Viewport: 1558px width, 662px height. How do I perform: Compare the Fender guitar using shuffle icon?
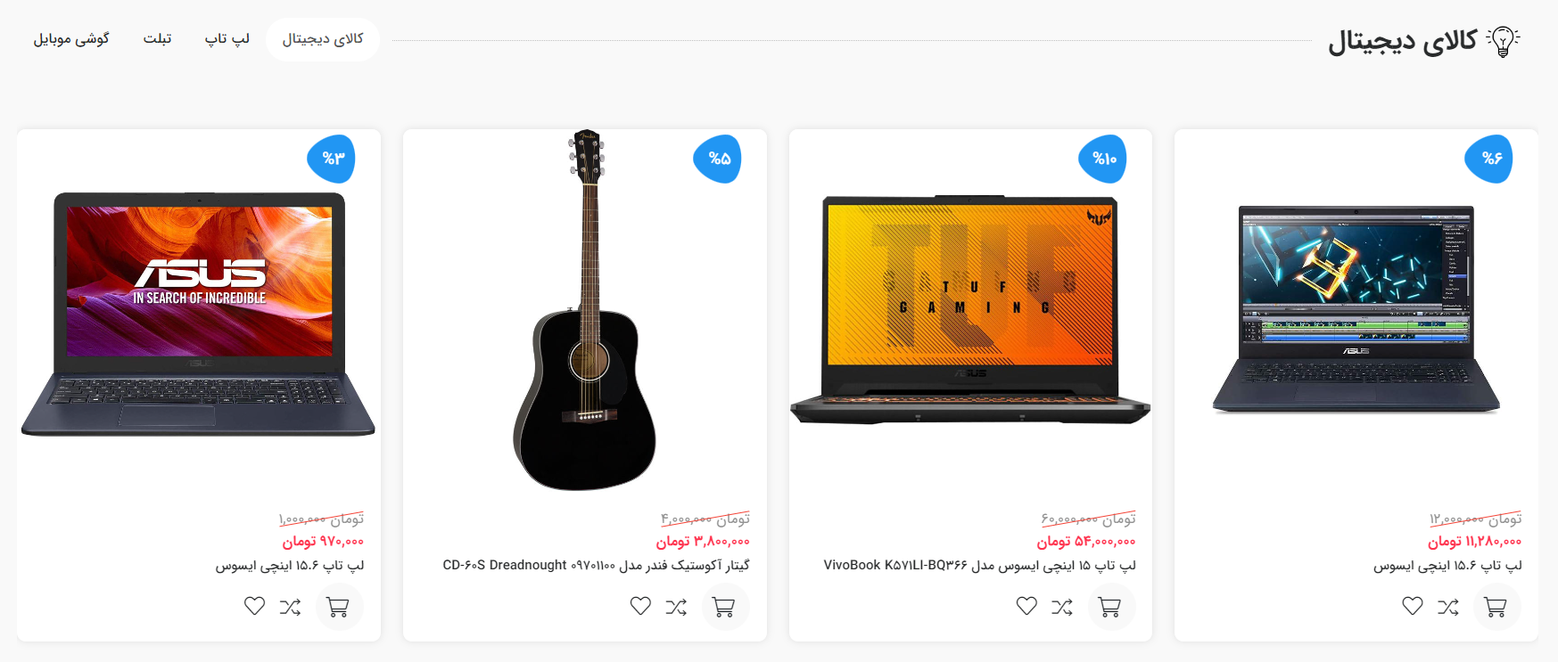pyautogui.click(x=676, y=607)
